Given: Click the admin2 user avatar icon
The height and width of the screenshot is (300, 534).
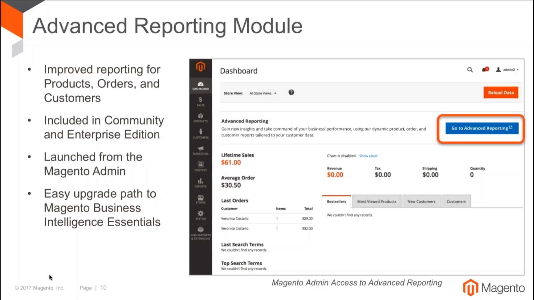Looking at the screenshot, I should pos(498,70).
